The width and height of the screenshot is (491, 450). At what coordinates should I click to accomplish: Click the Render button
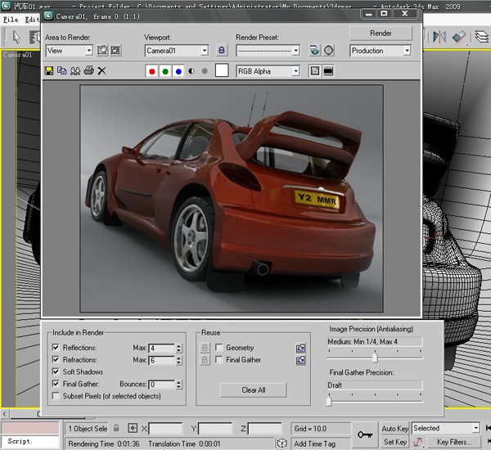[x=381, y=34]
